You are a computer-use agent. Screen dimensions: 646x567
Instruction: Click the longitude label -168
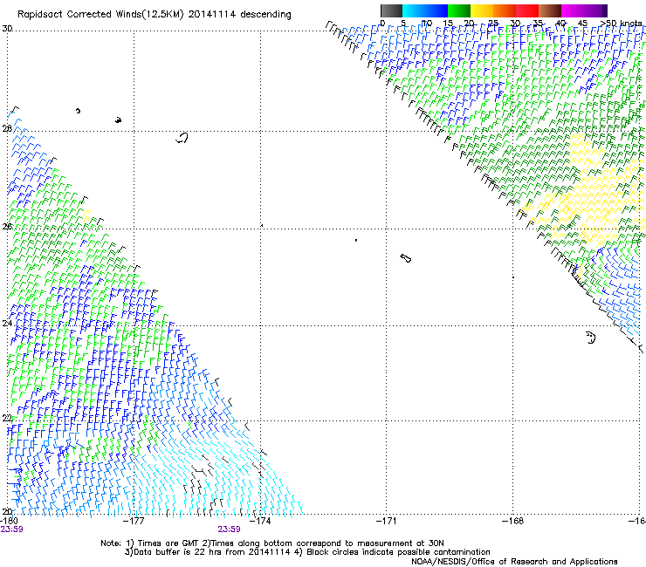[513, 521]
